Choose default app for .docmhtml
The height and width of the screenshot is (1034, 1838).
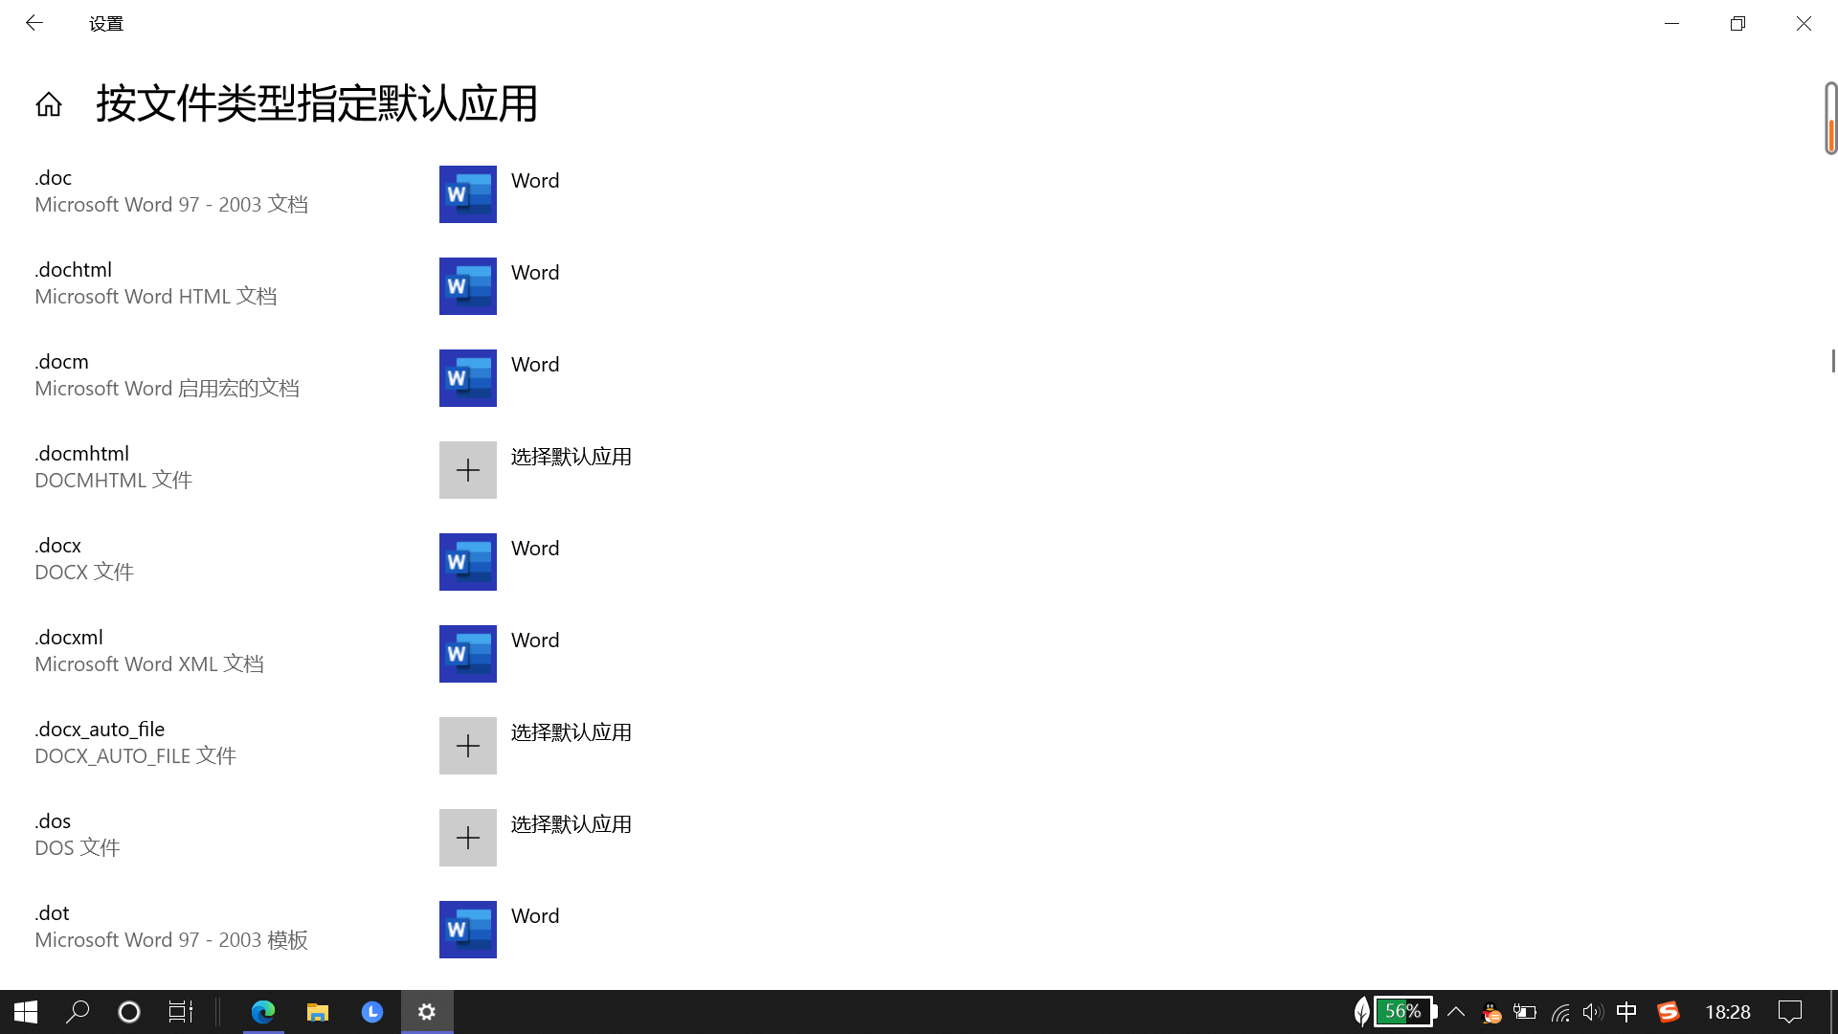pyautogui.click(x=572, y=457)
